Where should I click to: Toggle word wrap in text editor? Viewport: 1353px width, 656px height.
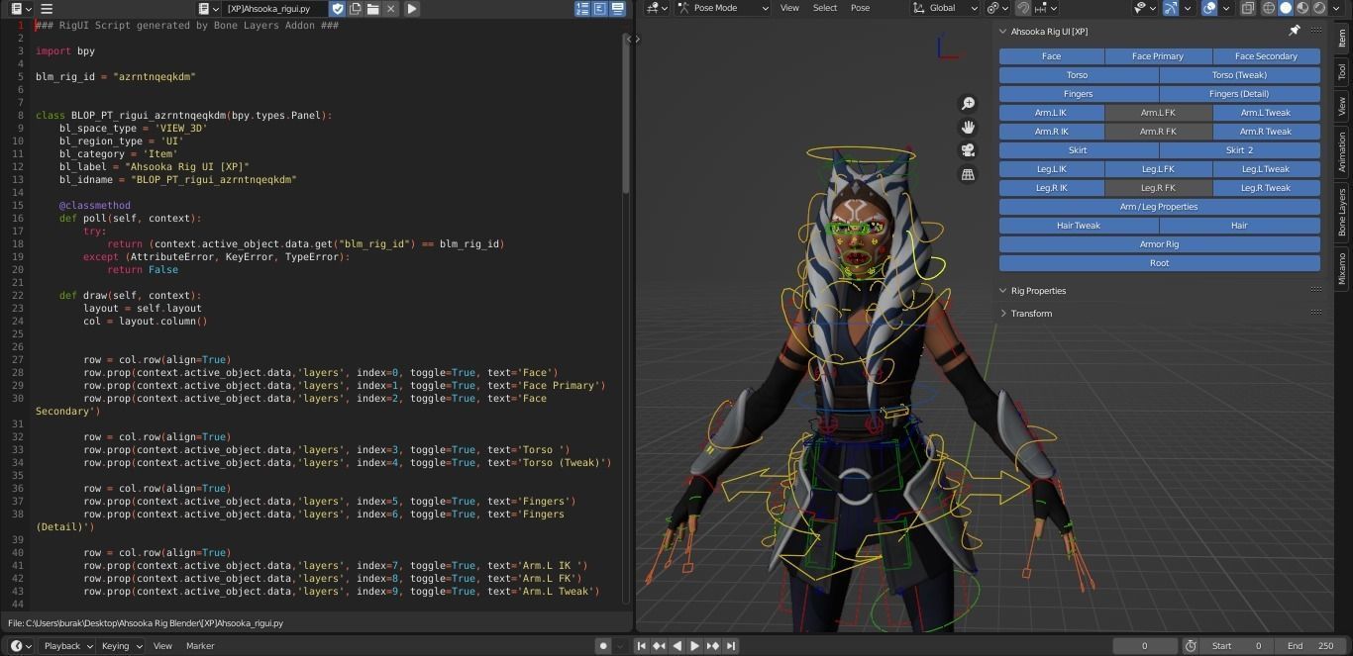tap(600, 8)
